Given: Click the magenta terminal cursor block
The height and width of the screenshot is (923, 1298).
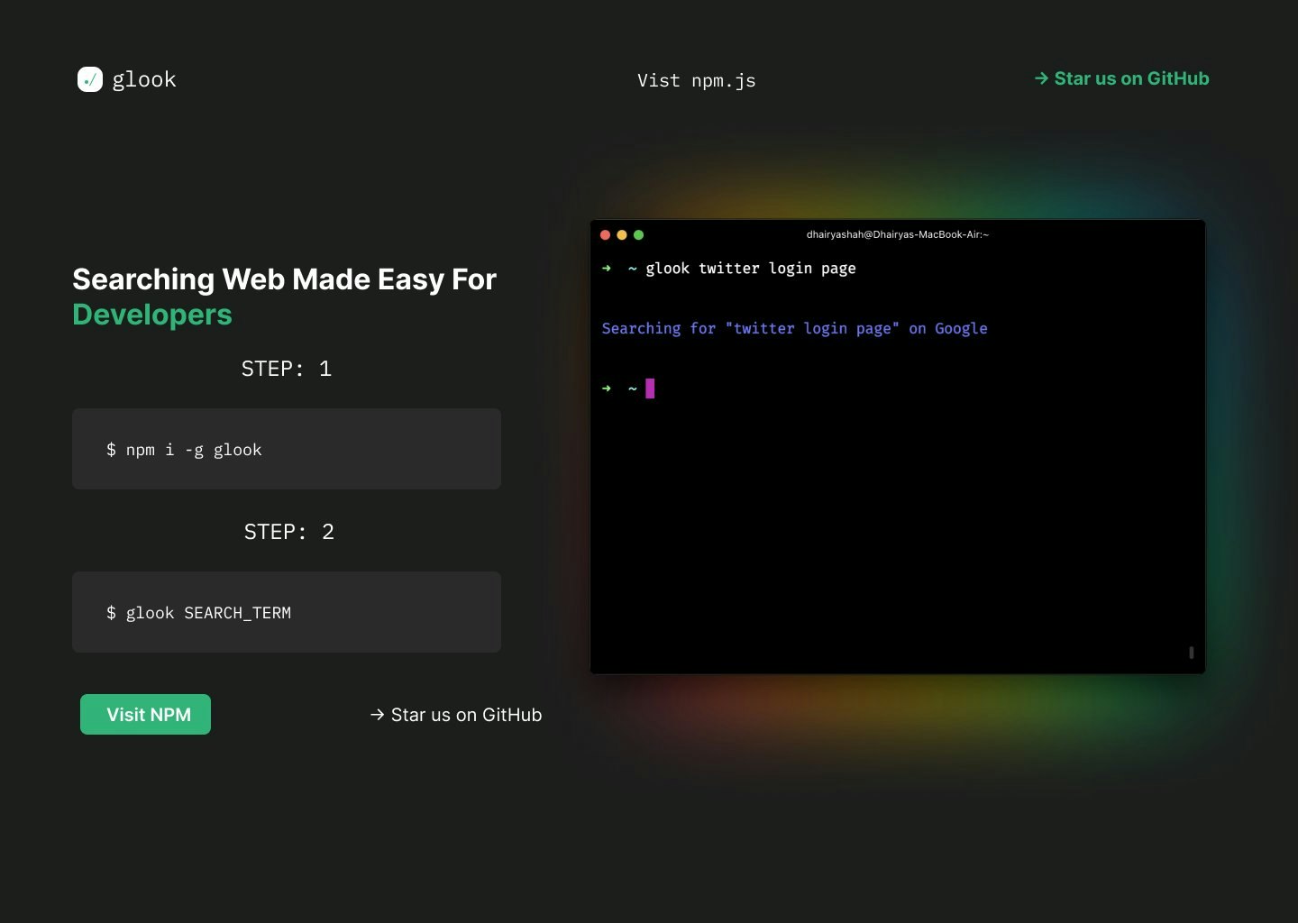Looking at the screenshot, I should [650, 388].
